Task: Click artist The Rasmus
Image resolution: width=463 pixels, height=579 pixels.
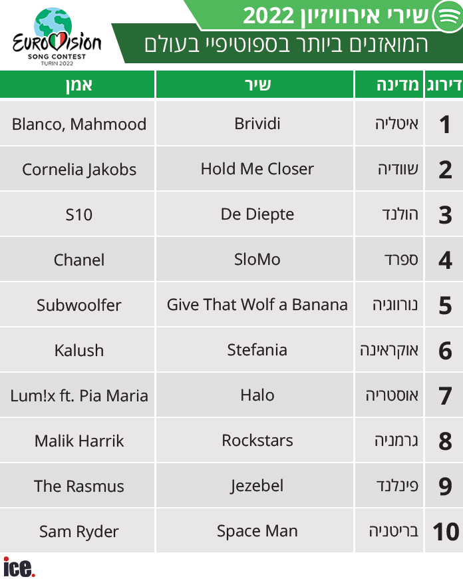Action: click(x=78, y=486)
